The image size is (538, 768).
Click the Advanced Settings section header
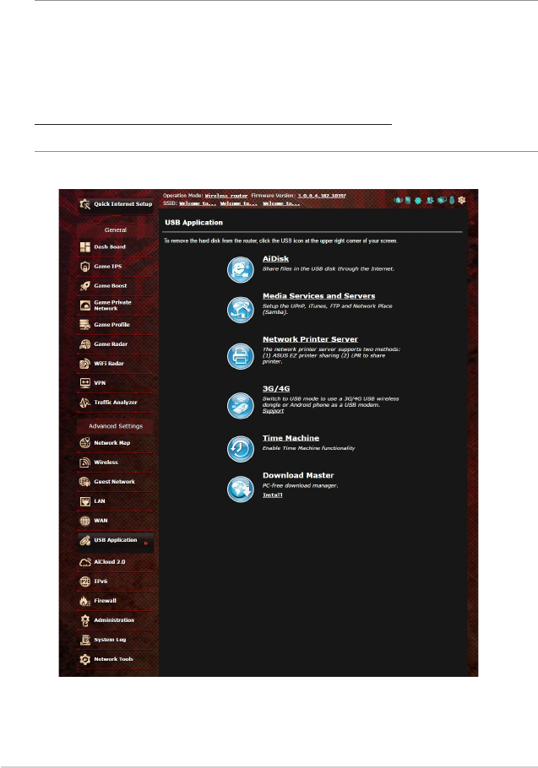(116, 426)
